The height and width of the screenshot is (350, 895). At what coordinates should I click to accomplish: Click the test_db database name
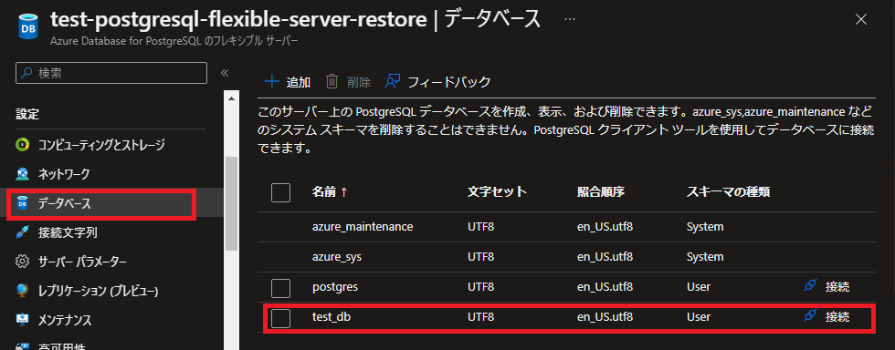tap(331, 317)
